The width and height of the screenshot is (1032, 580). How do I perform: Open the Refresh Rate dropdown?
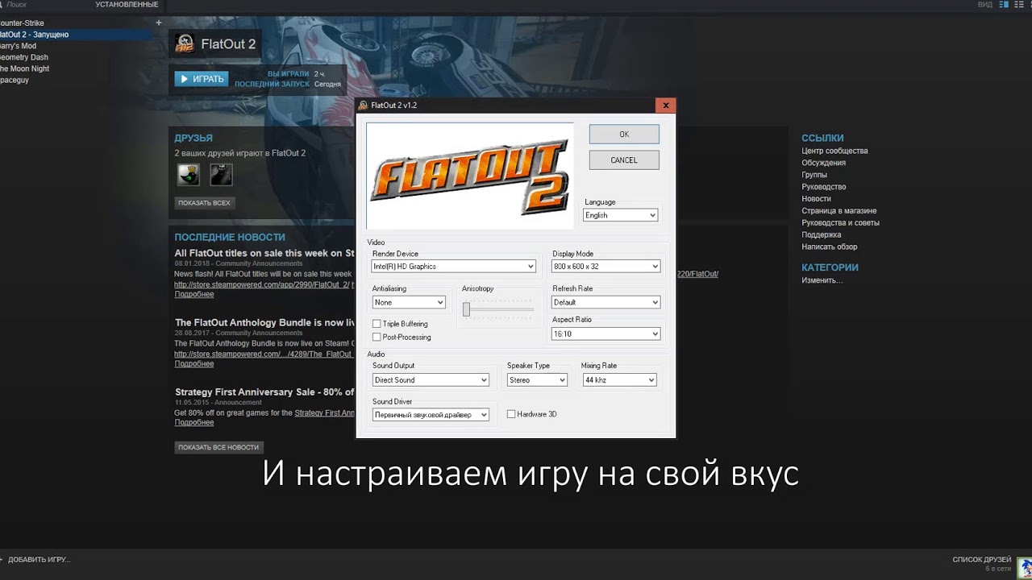coord(605,302)
